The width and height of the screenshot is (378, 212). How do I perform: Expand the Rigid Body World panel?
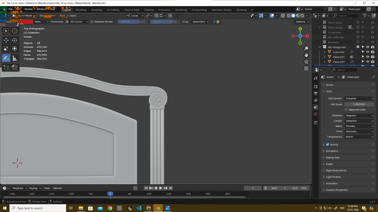(x=336, y=170)
